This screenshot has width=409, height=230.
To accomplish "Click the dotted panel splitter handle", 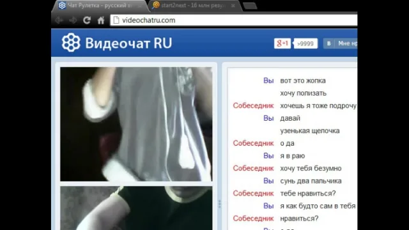I will [219, 204].
